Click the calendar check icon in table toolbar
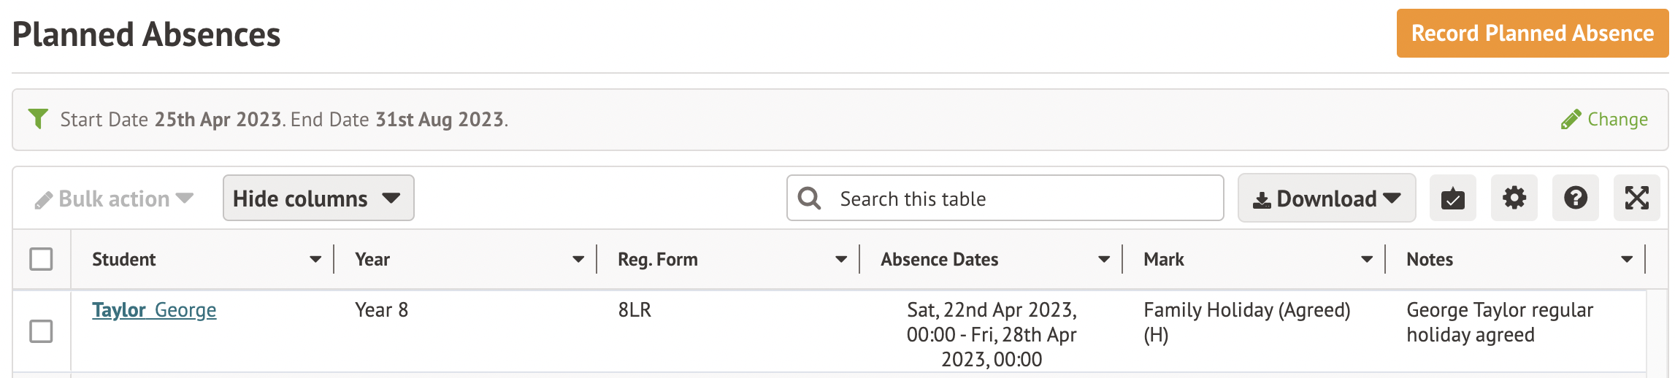Viewport: 1675px width, 378px height. tap(1452, 198)
